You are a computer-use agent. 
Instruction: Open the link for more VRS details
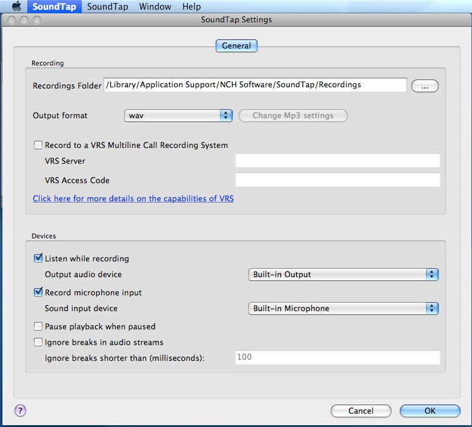click(x=133, y=198)
